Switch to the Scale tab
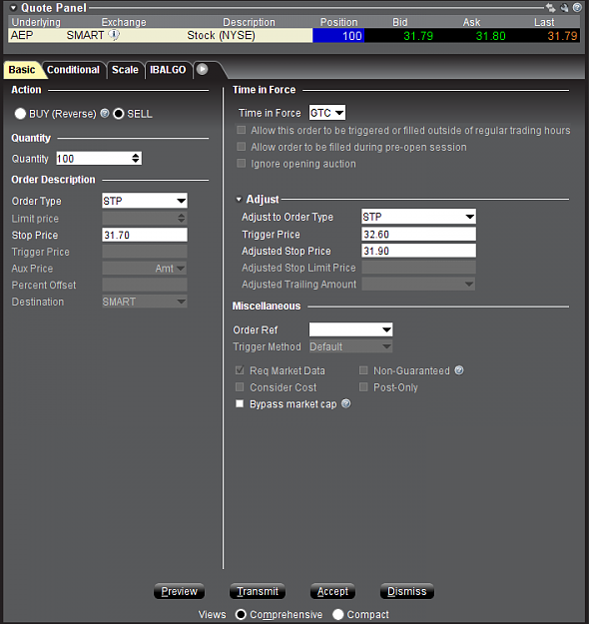The width and height of the screenshot is (589, 624). click(x=125, y=70)
